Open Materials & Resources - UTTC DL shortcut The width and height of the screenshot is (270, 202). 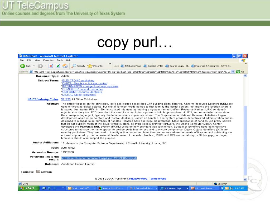point(211,66)
